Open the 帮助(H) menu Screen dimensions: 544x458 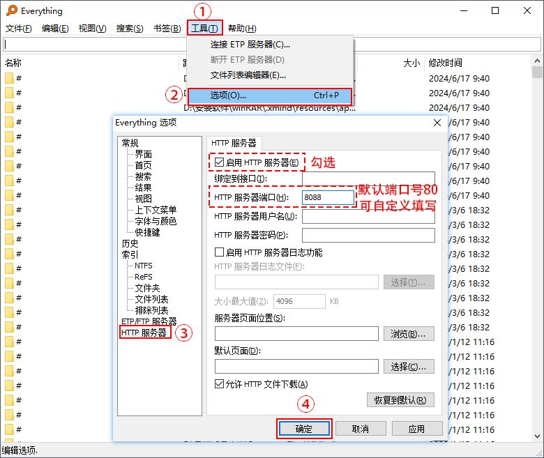(x=242, y=29)
